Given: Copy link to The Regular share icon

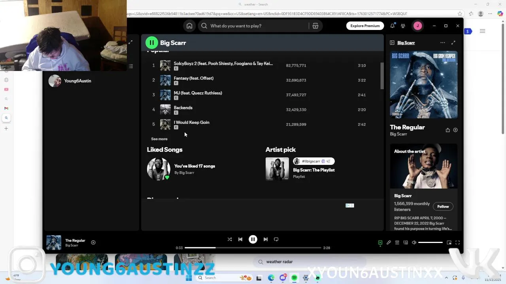Looking at the screenshot, I should [447, 130].
